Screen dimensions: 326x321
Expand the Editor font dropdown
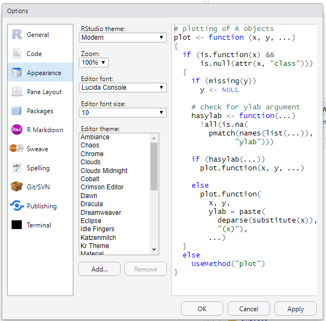pyautogui.click(x=123, y=88)
